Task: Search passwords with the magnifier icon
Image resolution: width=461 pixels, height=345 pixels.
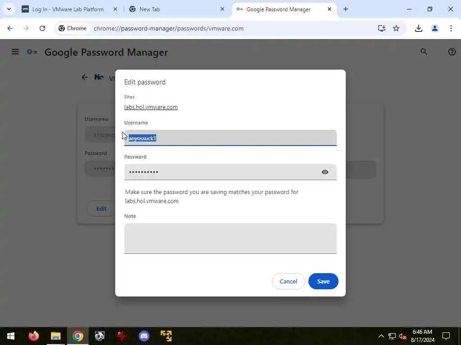Action: pos(424,52)
